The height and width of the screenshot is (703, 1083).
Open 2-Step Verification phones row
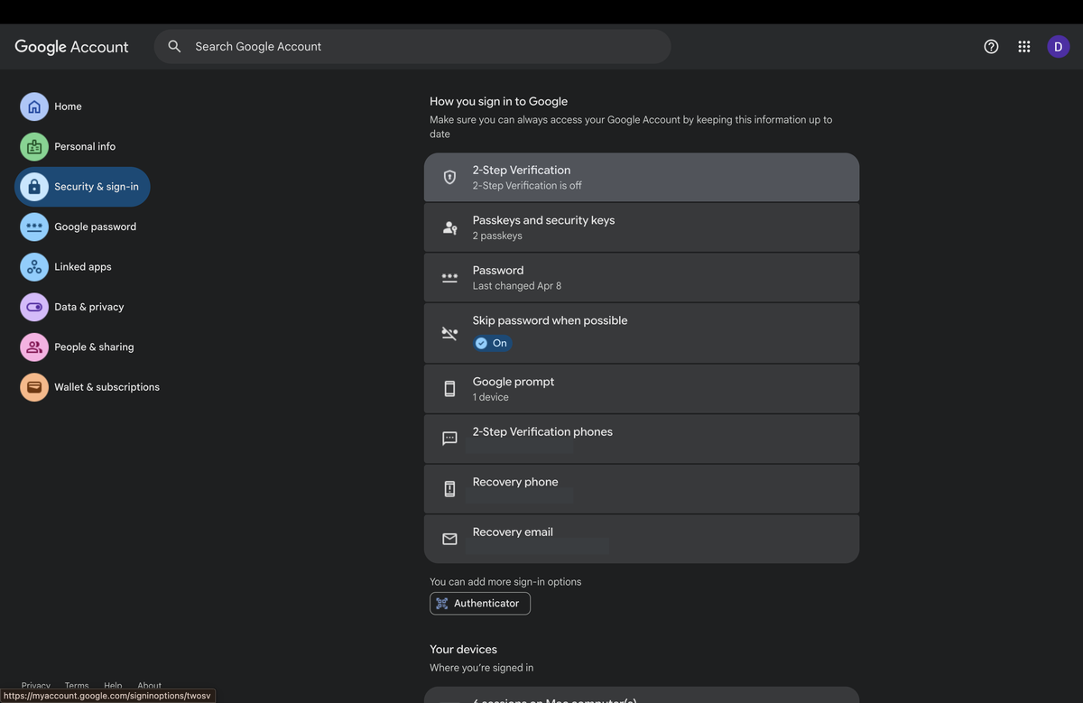point(642,439)
